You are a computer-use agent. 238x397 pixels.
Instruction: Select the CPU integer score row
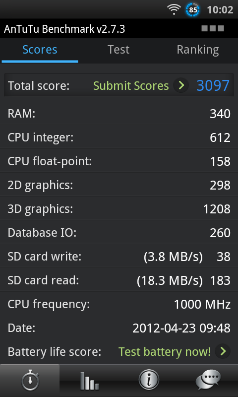pyautogui.click(x=119, y=137)
